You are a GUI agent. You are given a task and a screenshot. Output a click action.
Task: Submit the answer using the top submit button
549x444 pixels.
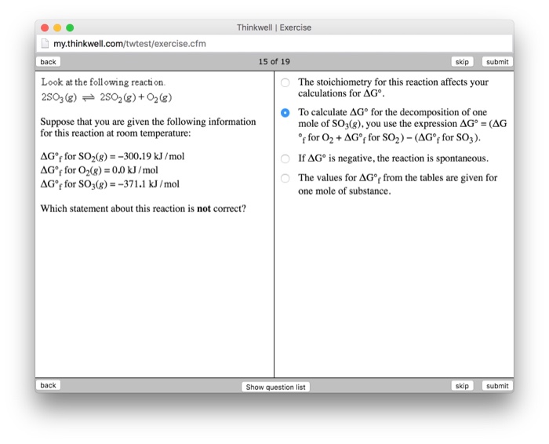496,62
